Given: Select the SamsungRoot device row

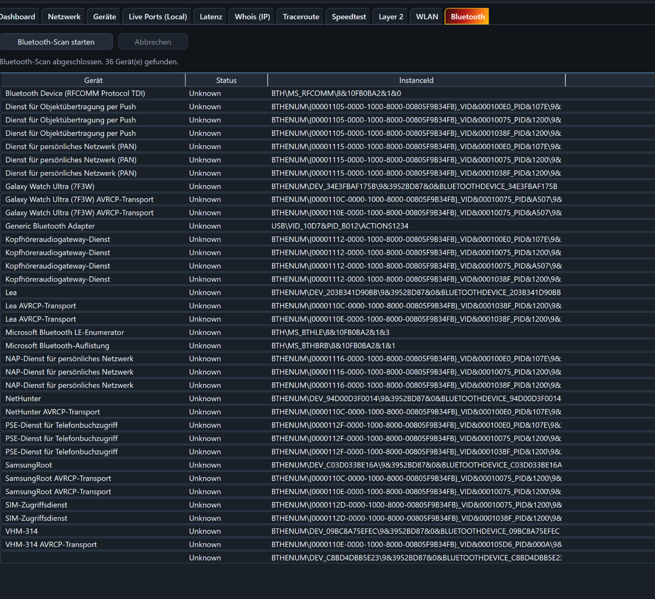Looking at the screenshot, I should pyautogui.click(x=327, y=465).
